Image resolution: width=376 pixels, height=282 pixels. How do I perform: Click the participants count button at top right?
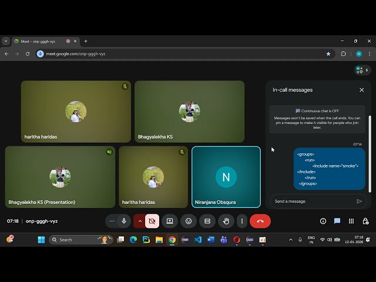(362, 70)
